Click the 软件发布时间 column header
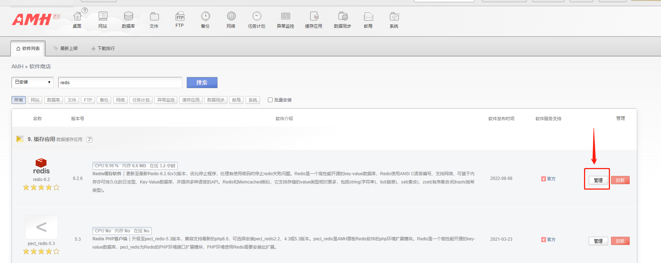 501,119
